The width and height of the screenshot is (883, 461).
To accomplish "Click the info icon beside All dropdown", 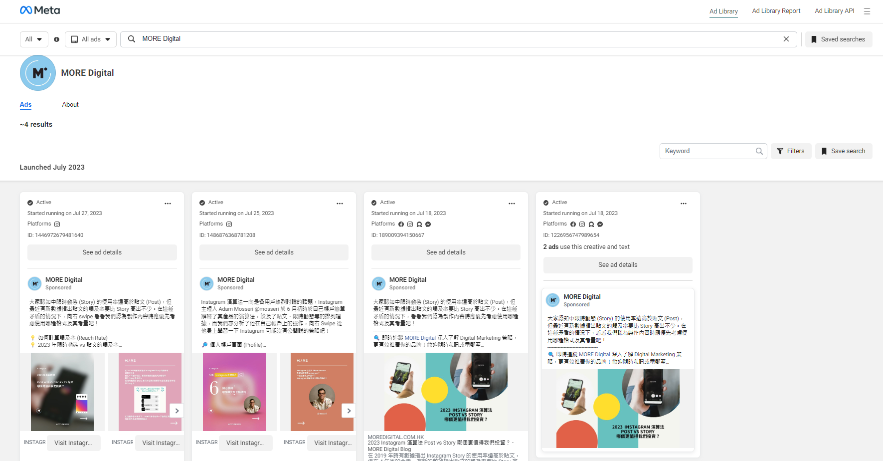I will 56,39.
